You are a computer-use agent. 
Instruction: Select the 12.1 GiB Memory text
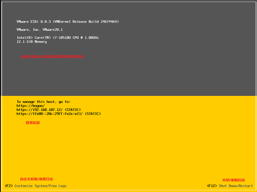32,42
